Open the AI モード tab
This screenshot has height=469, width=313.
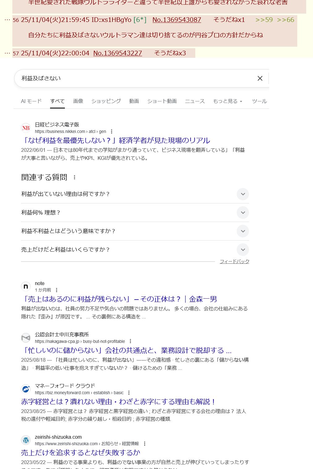[x=31, y=101]
